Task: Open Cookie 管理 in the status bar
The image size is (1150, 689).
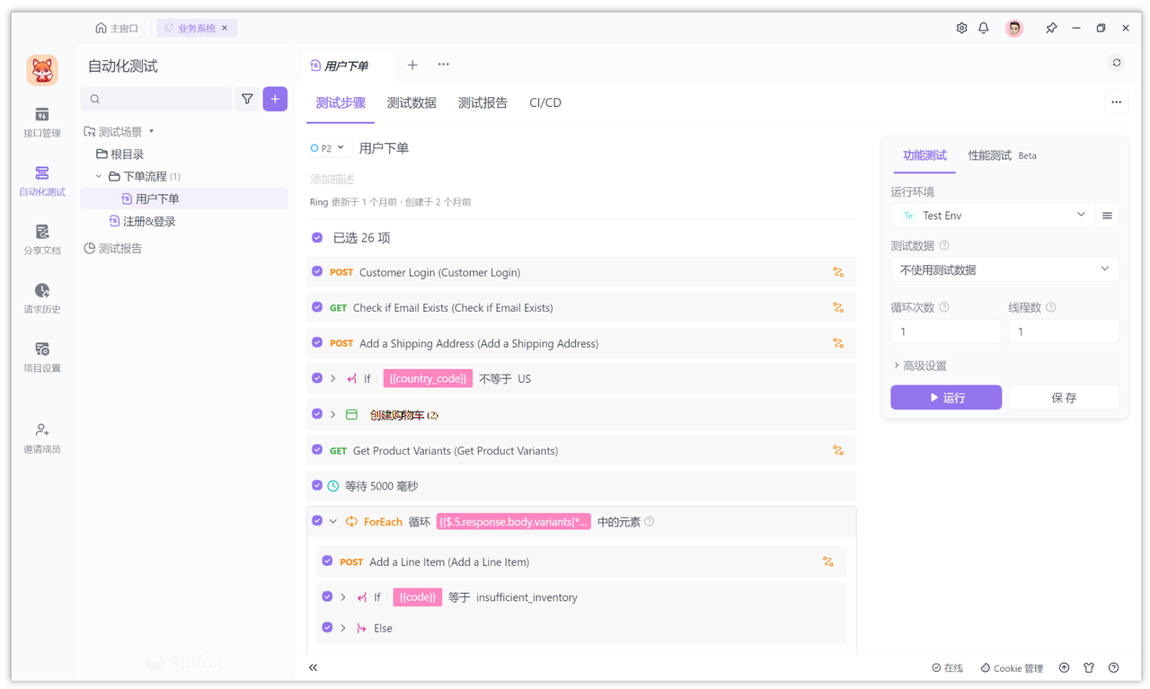Action: pos(1012,667)
